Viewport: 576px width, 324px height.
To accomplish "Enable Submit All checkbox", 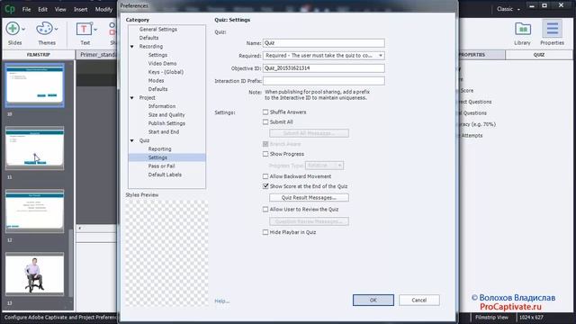I will 265,121.
